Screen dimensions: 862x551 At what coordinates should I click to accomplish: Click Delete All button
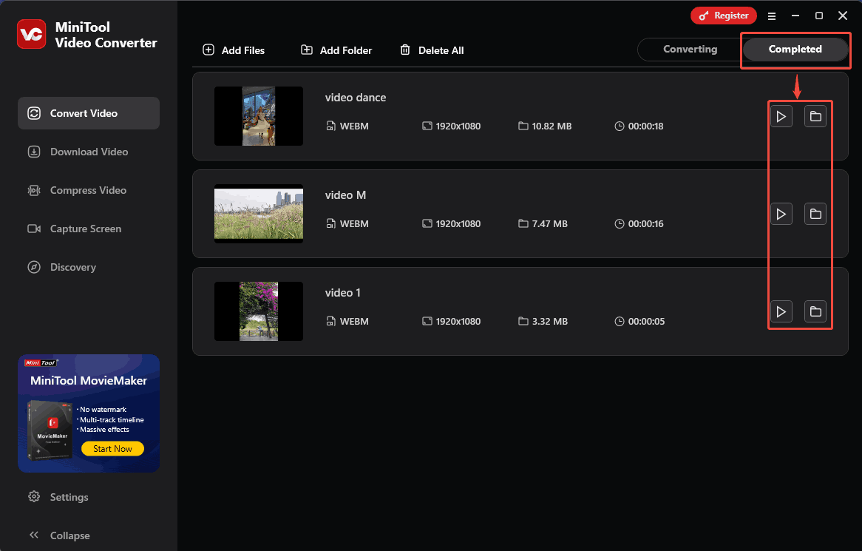click(x=432, y=50)
